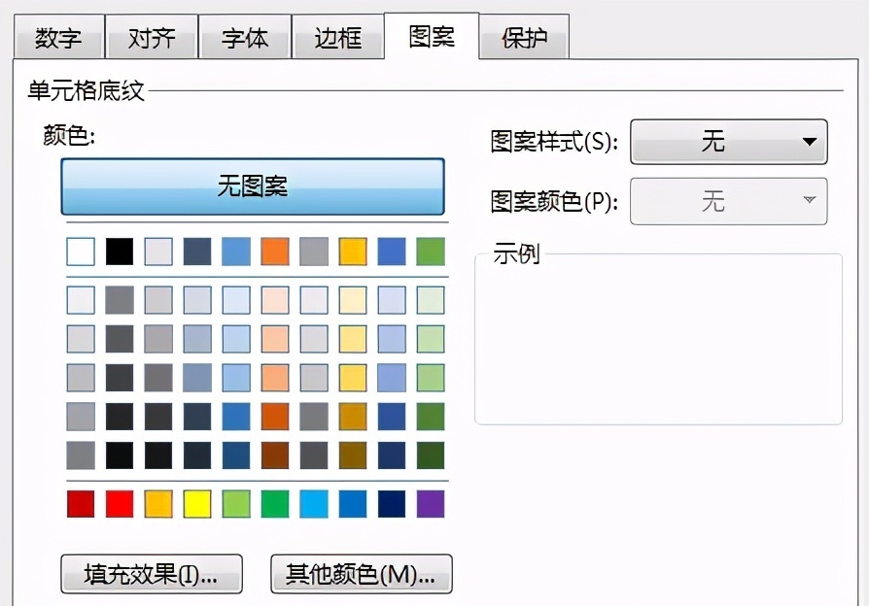Select the white color swatch
Viewport: 869px width, 606px height.
[80, 251]
